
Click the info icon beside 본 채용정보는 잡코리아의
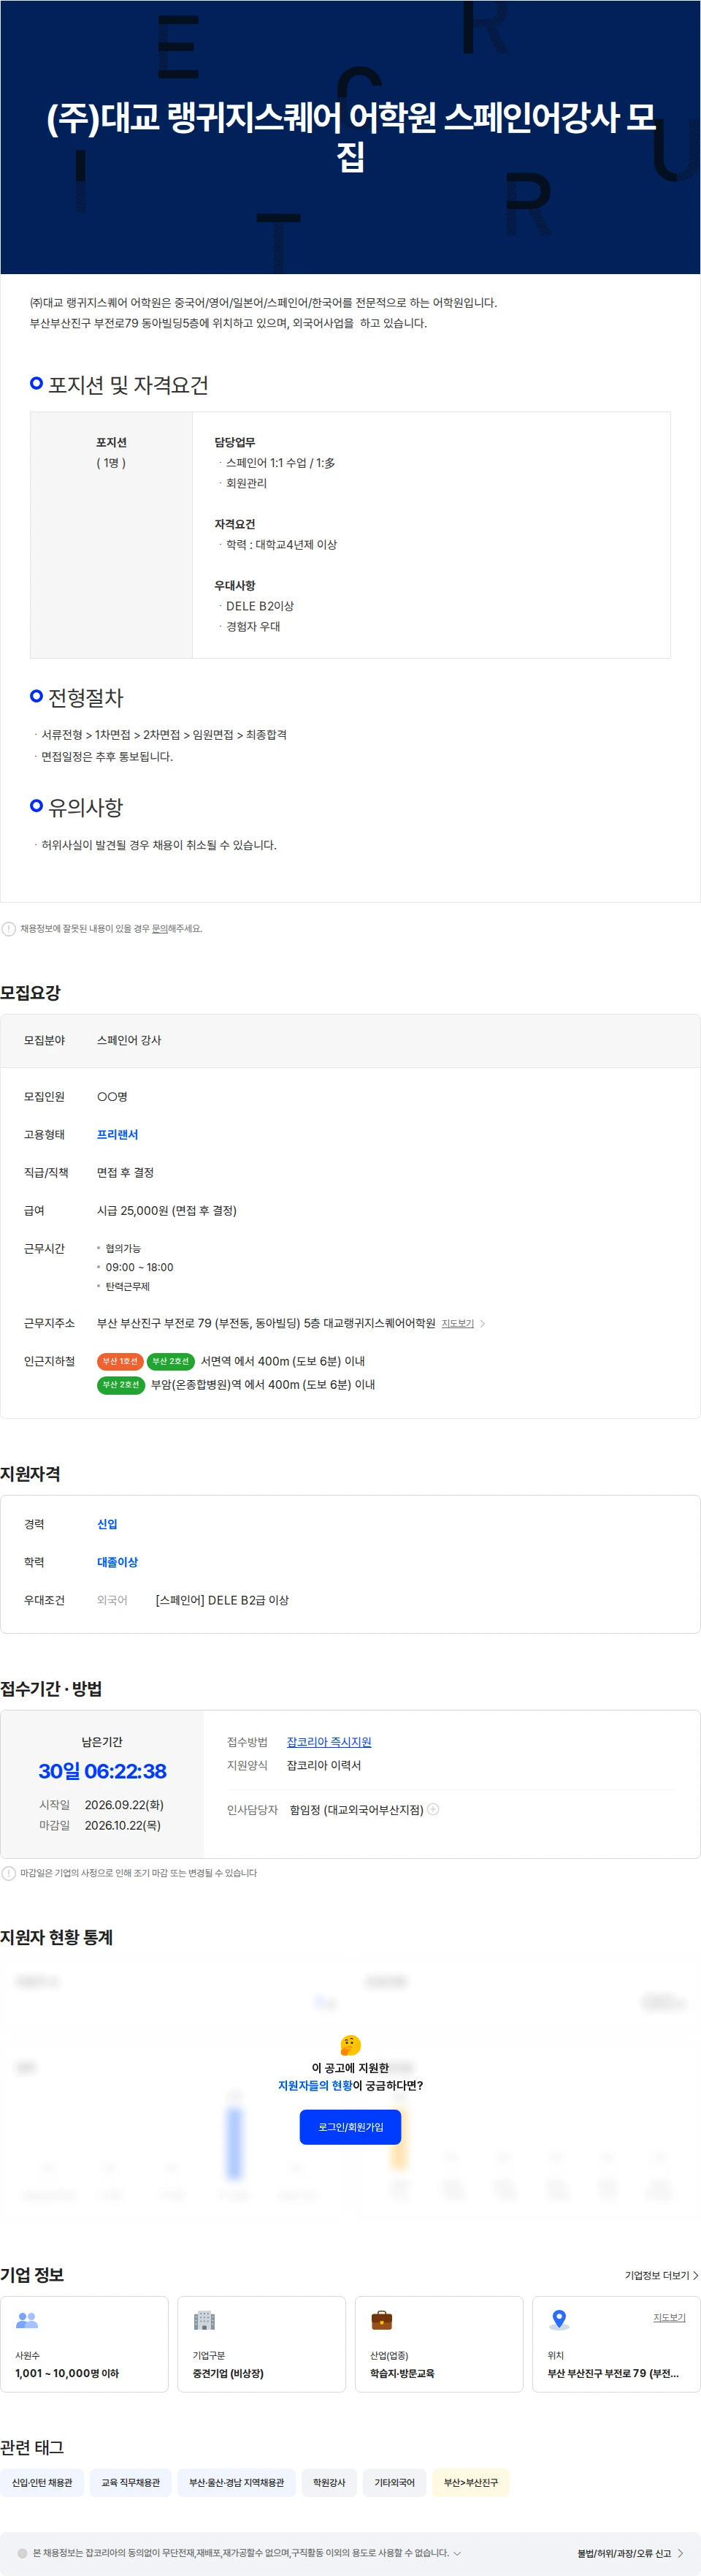point(22,2553)
